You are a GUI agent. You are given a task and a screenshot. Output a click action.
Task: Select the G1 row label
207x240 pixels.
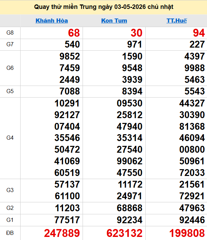[10, 220]
